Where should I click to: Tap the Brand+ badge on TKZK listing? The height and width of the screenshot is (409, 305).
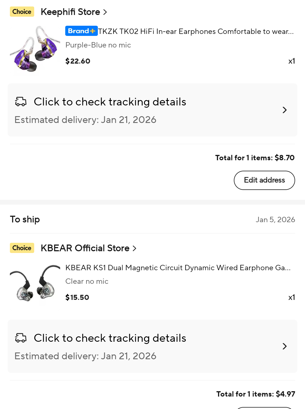point(81,31)
